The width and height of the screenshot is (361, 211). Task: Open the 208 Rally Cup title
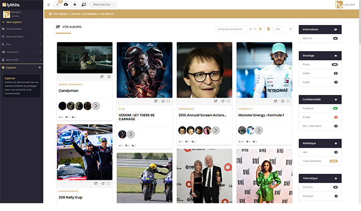click(71, 198)
